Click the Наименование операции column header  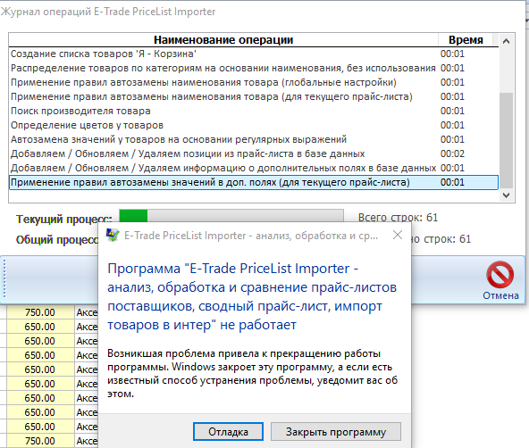tap(223, 40)
